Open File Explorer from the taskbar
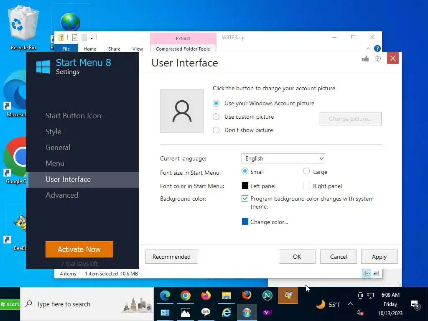428x321 pixels. click(226, 296)
